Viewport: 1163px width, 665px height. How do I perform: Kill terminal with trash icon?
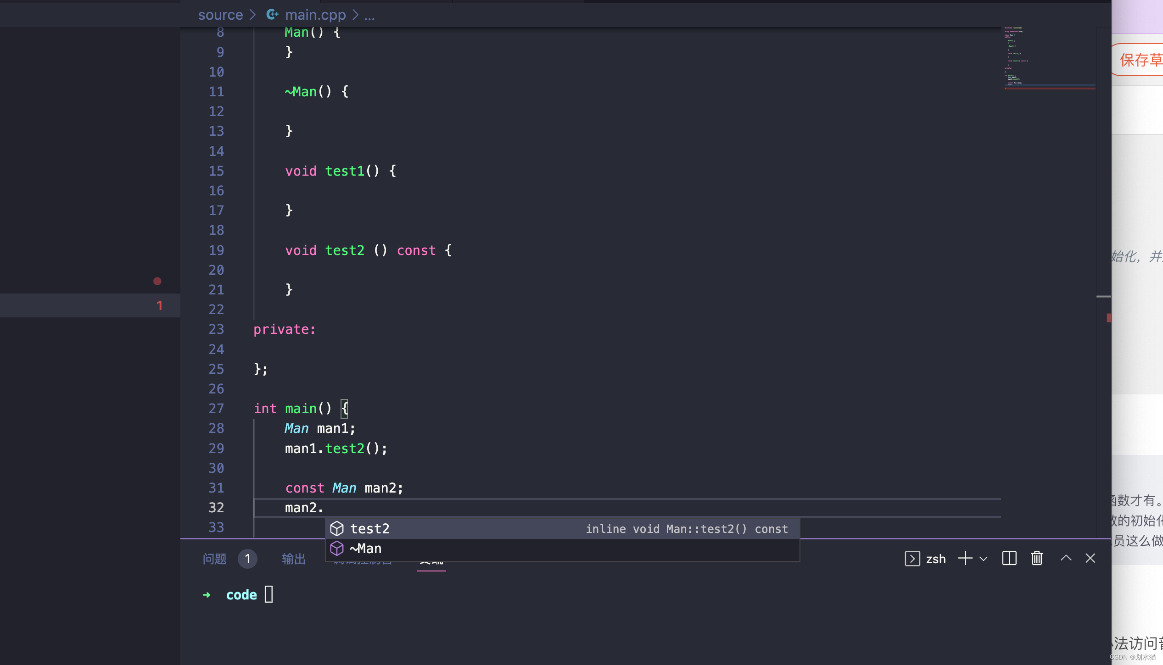click(1037, 559)
